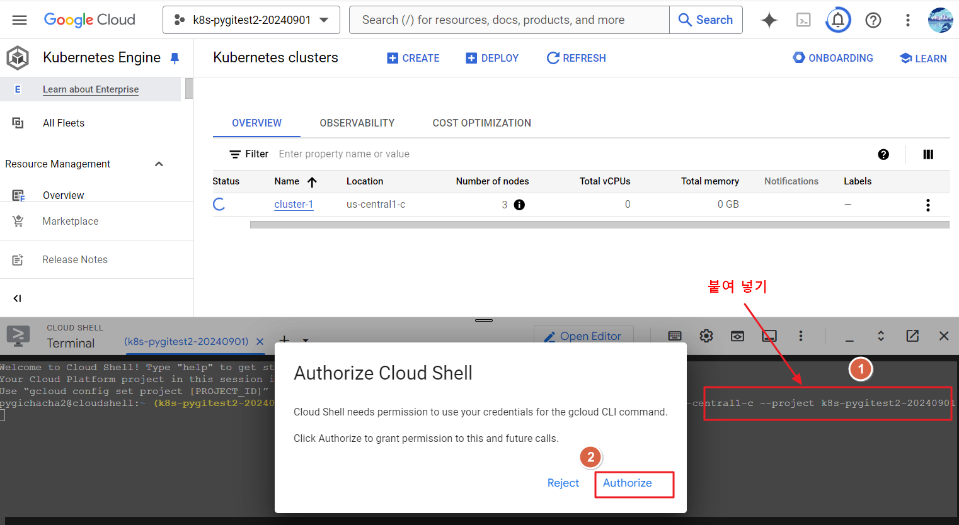959x525 pixels.
Task: Click the DEPLOY button
Action: pos(492,58)
